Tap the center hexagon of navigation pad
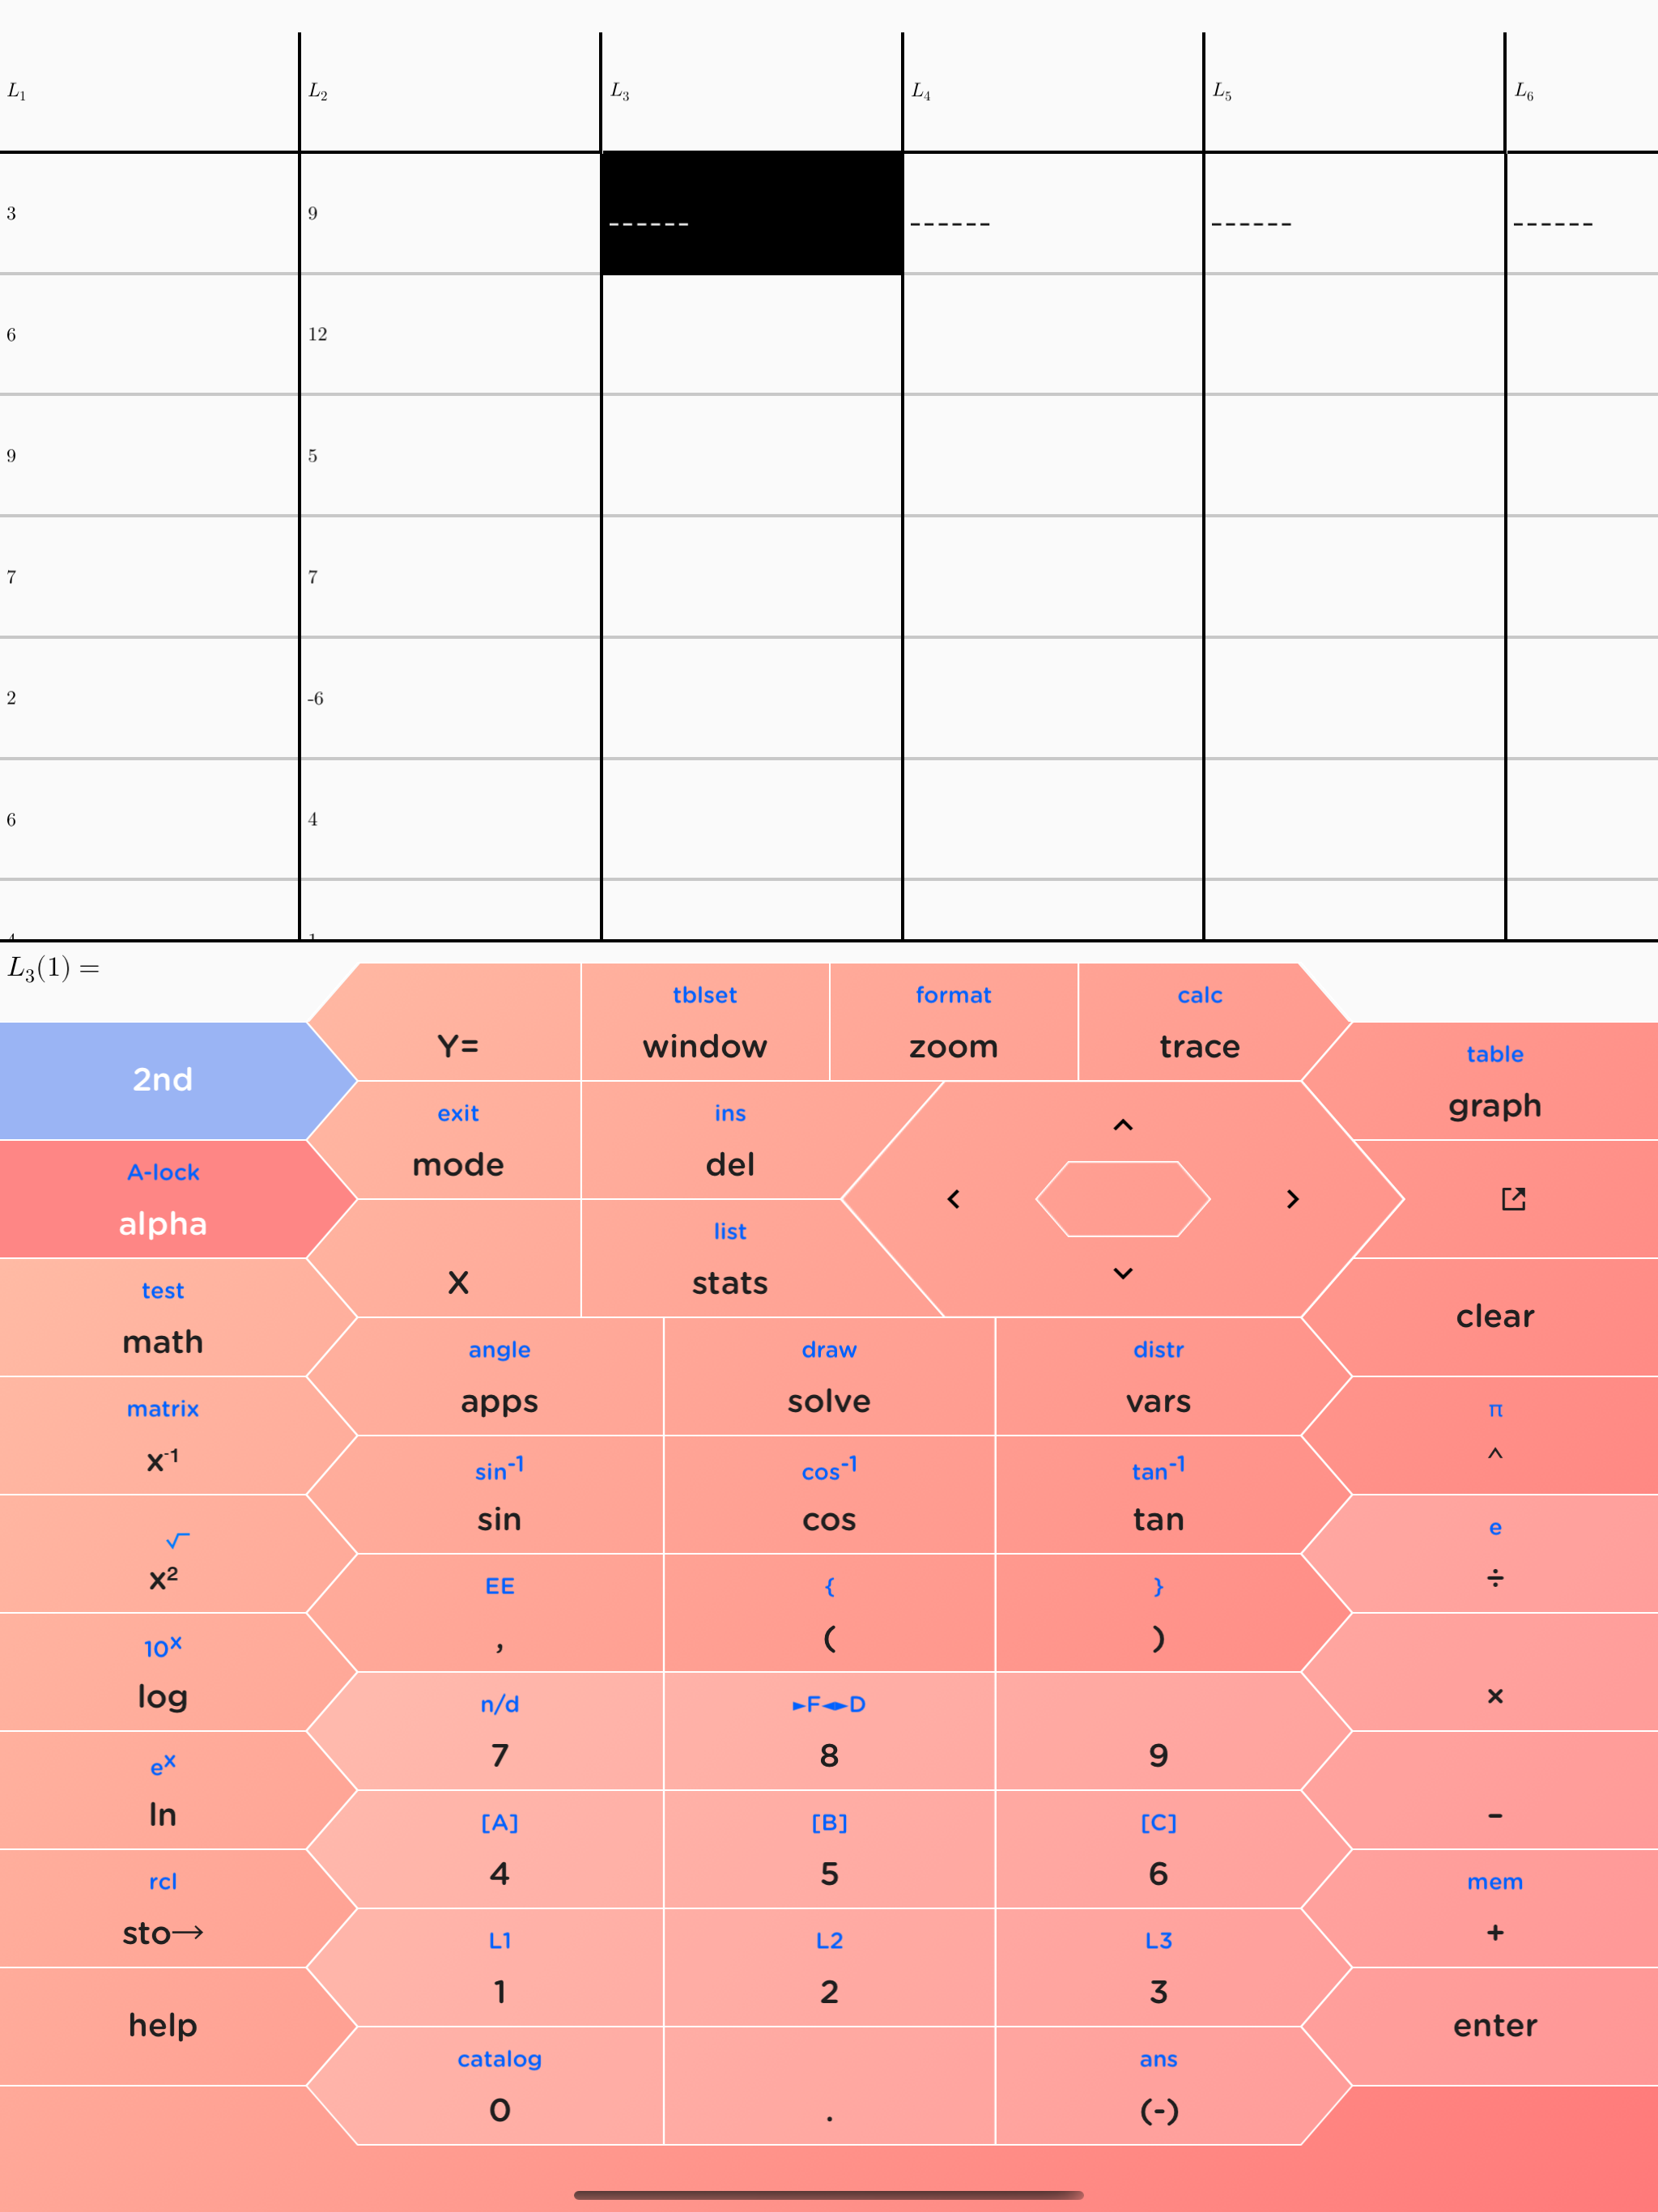 click(1123, 1199)
